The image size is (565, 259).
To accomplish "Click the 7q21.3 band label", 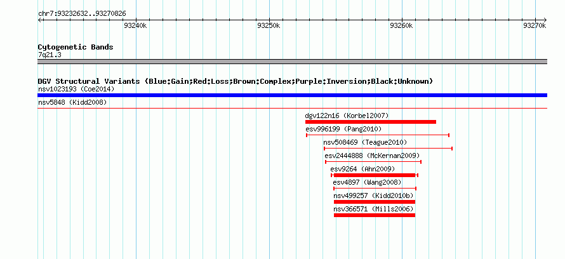I will coord(50,55).
